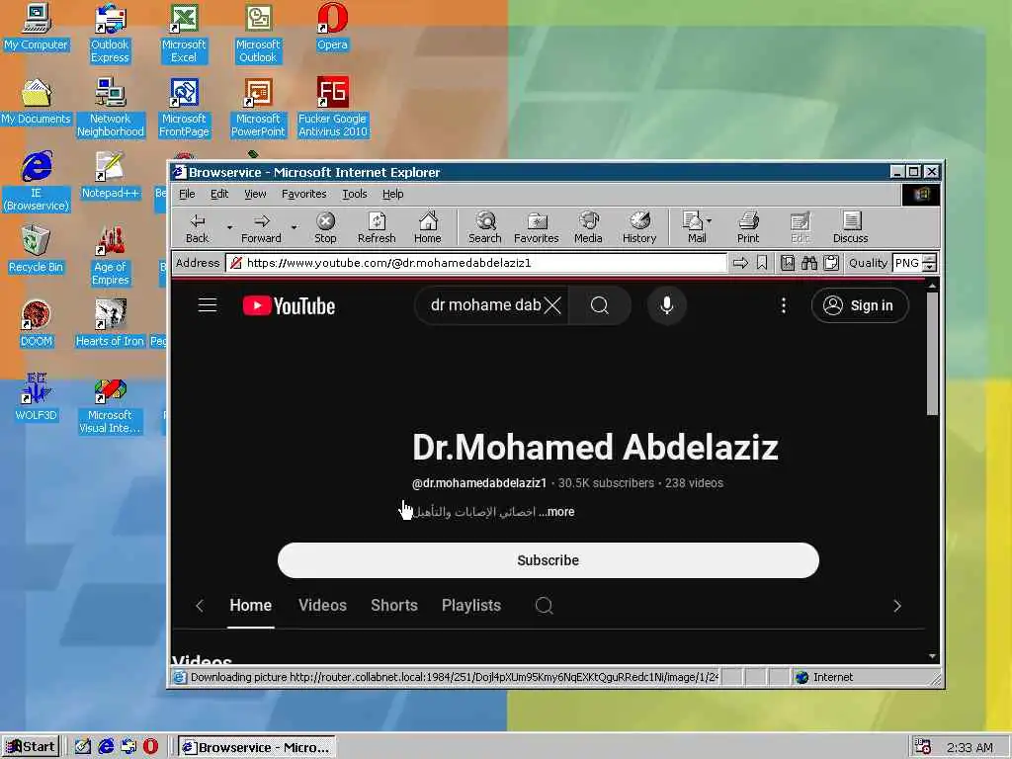Click the Sign in button
Screen dimensions: 1012x759
click(x=860, y=305)
